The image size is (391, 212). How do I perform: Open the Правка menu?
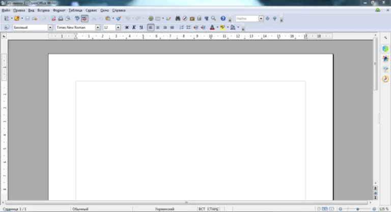coord(19,11)
